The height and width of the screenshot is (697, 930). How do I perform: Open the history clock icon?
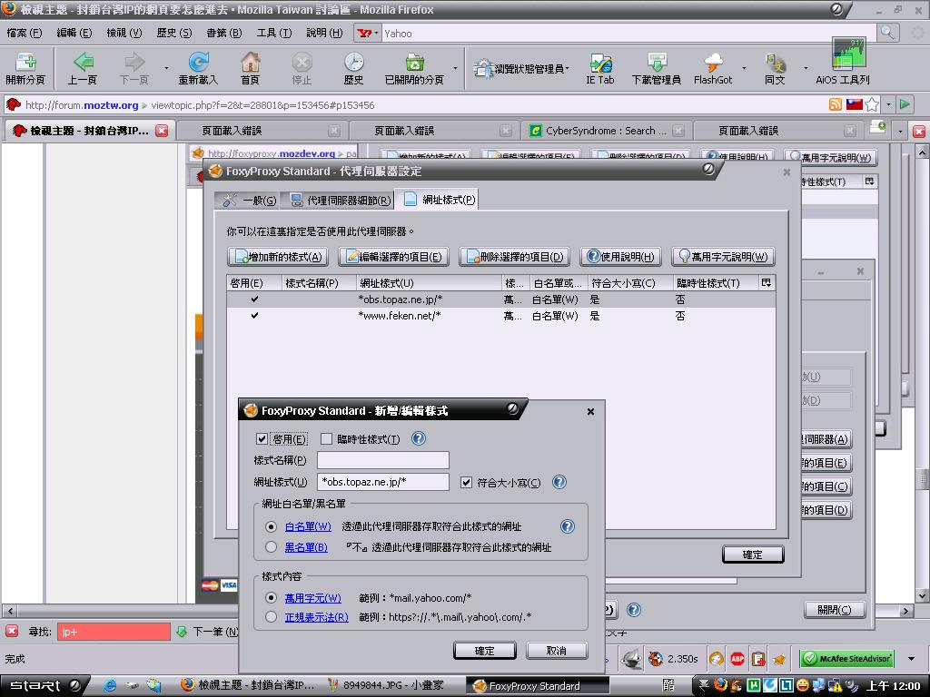[353, 64]
